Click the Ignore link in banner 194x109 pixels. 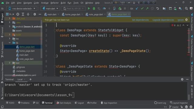coord(181,20)
